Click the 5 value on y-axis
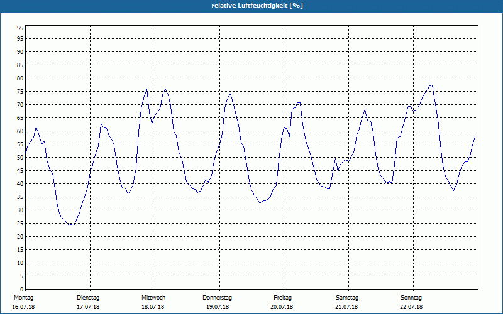Image resolution: width=503 pixels, height=314 pixels. point(22,276)
